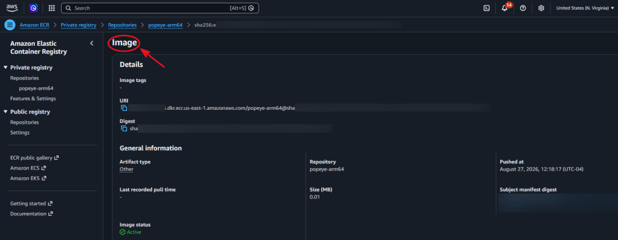
Task: Open Amazon ECS external link
Action: click(28, 168)
